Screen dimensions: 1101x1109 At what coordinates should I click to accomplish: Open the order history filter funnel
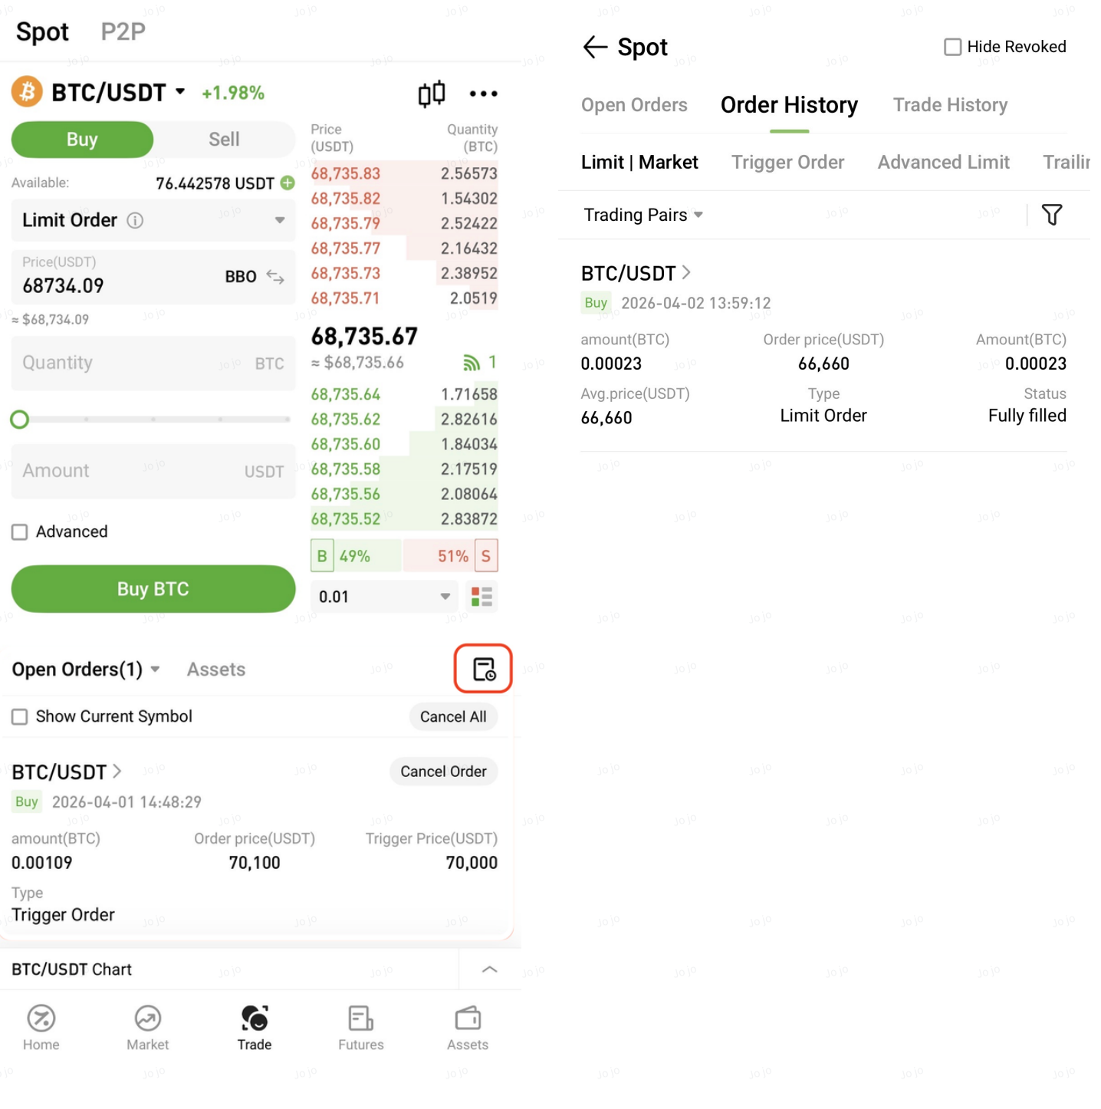coord(1051,215)
